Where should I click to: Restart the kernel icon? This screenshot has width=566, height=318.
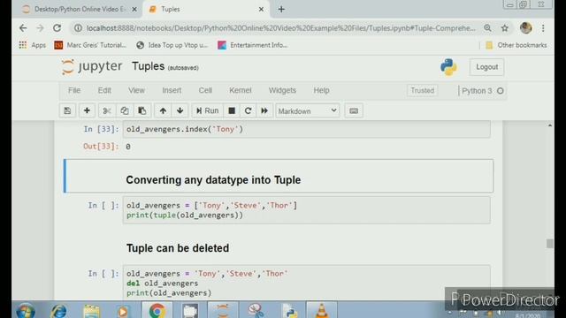pos(248,110)
